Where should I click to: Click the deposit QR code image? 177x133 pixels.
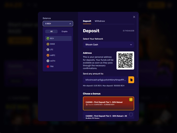click(125, 61)
